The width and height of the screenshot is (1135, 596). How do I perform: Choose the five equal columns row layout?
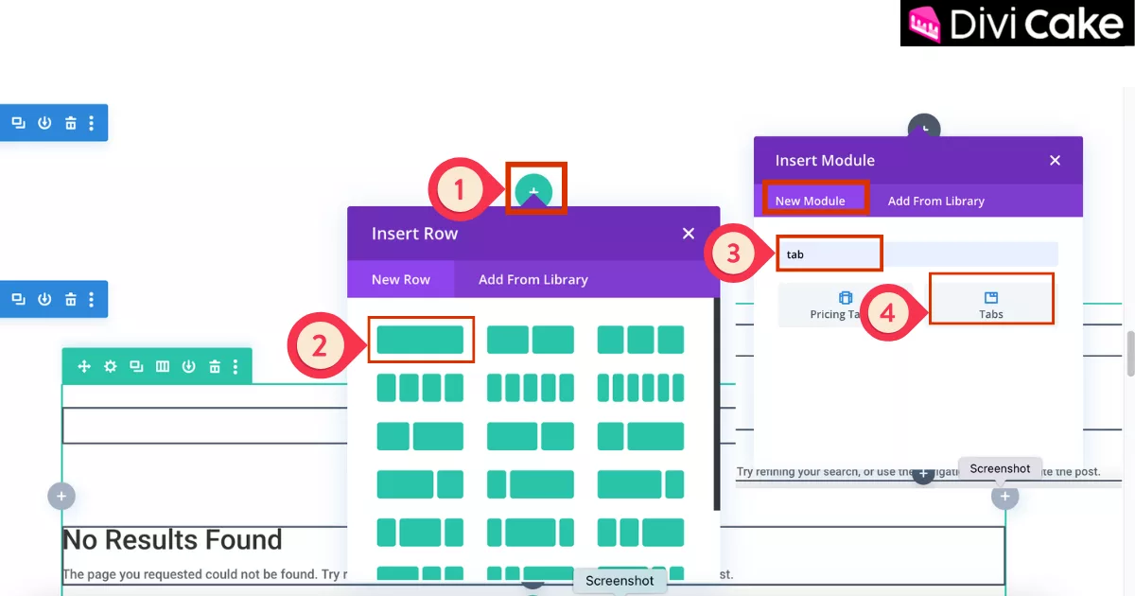point(531,388)
